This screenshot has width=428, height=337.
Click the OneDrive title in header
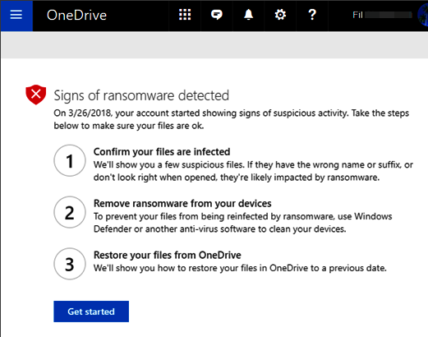point(76,16)
